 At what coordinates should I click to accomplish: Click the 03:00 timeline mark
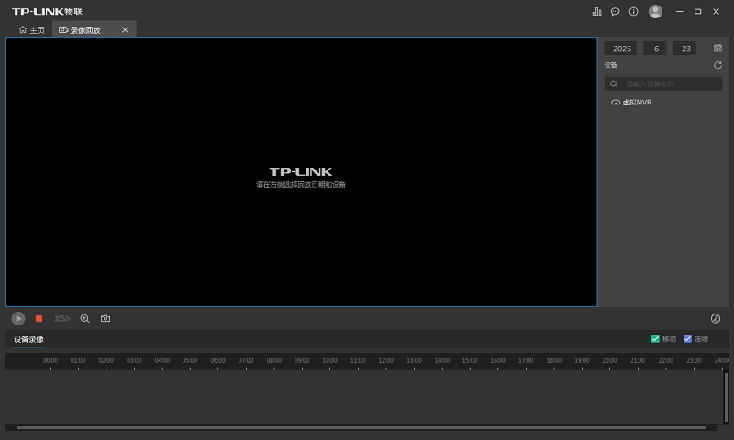(134, 360)
